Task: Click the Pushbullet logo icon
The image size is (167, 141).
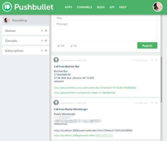Action: point(7,7)
